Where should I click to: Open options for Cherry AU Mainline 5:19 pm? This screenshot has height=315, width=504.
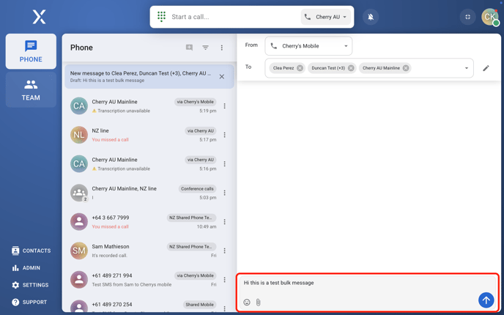[x=224, y=106]
